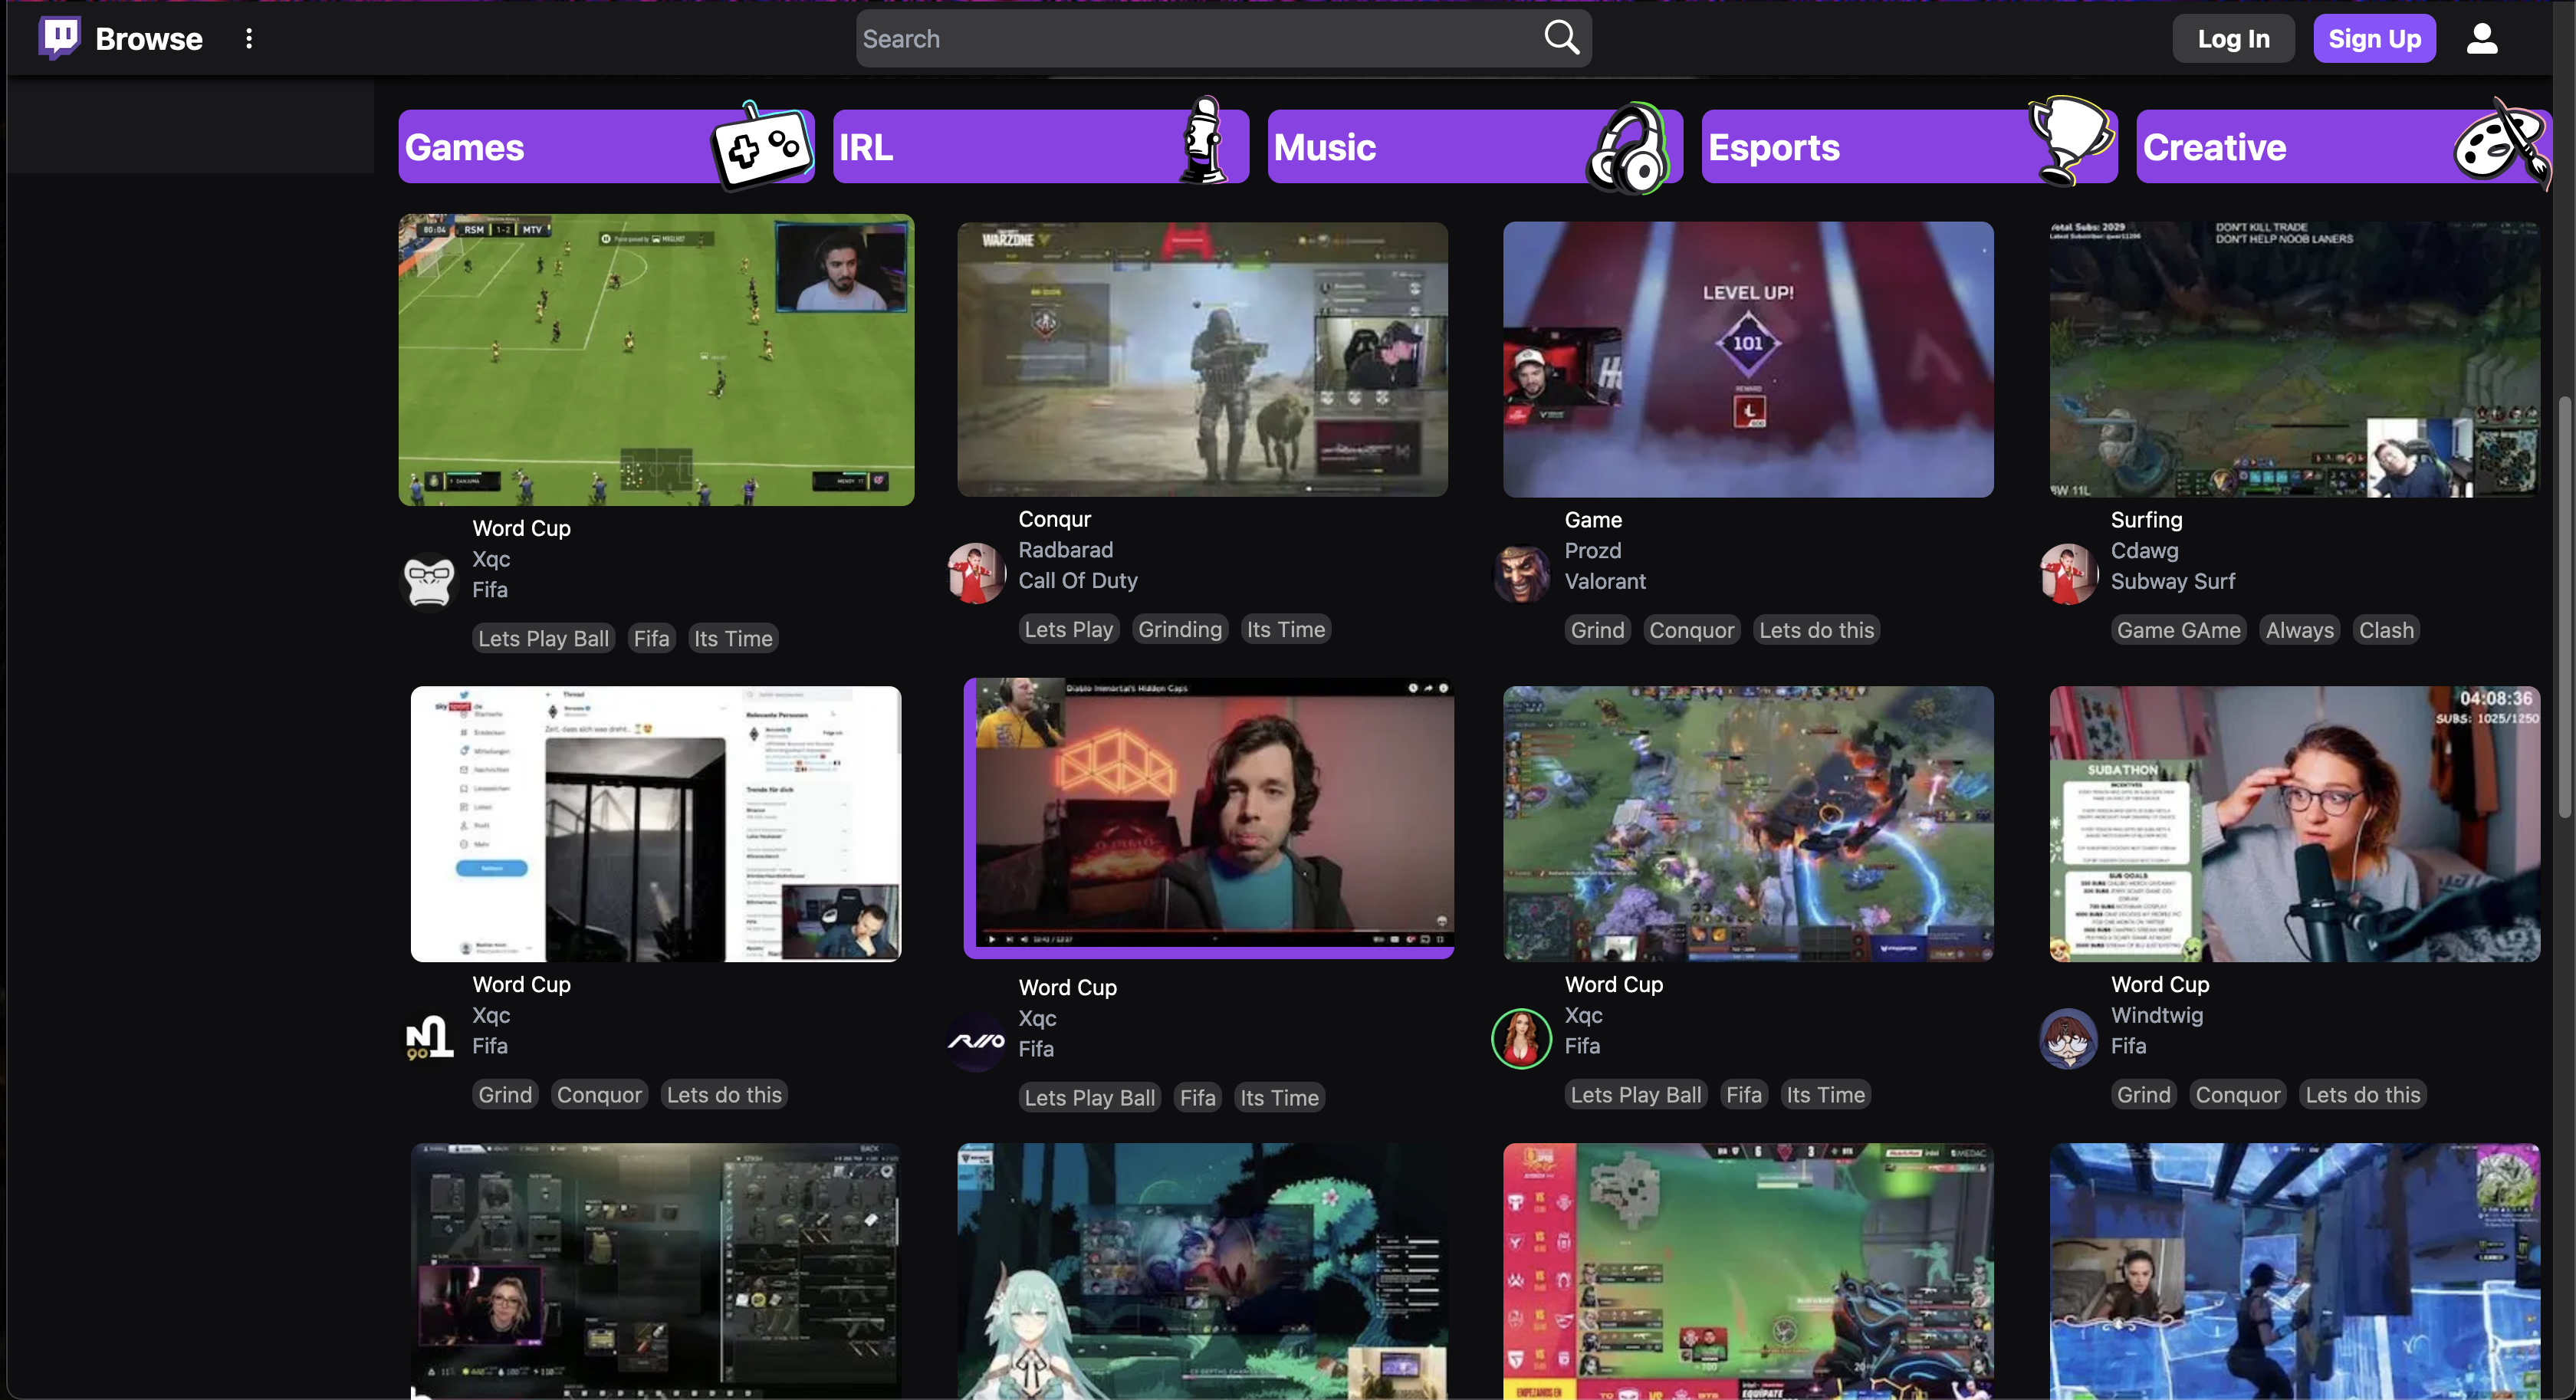This screenshot has height=1400, width=2576.
Task: Select the Games category tab
Action: (x=606, y=147)
